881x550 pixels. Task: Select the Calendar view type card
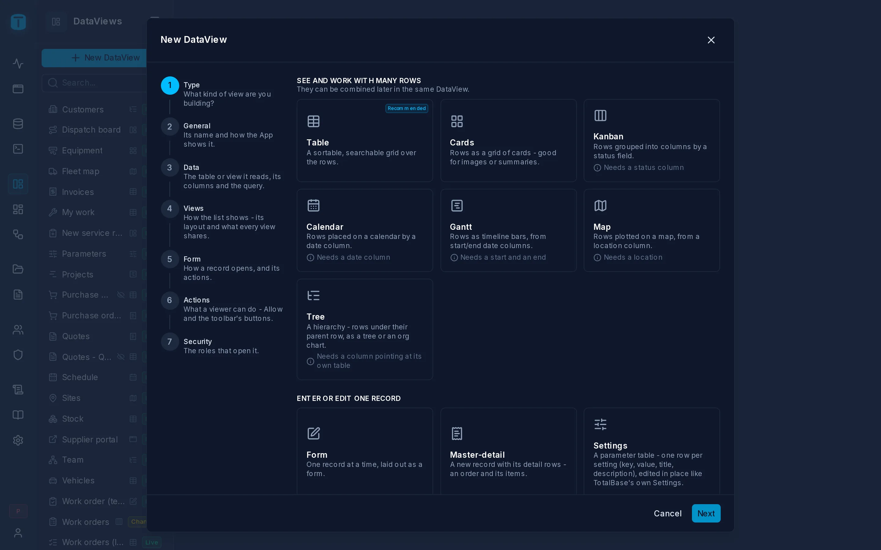tap(365, 230)
